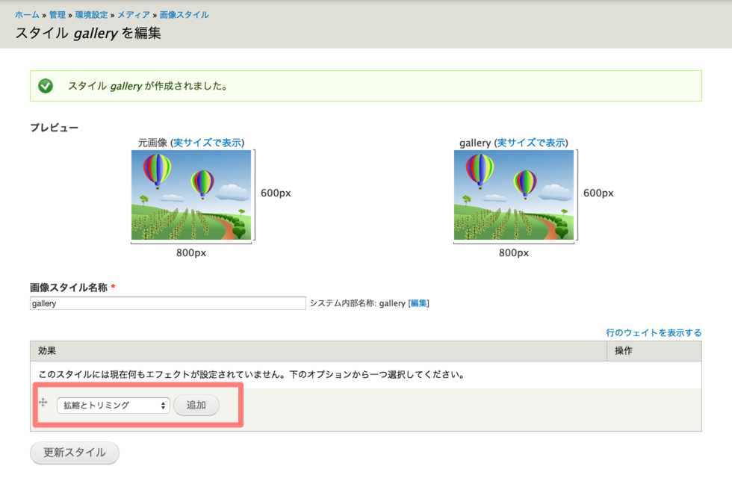Select the メディア breadcrumb link
732x484 pixels.
[134, 15]
